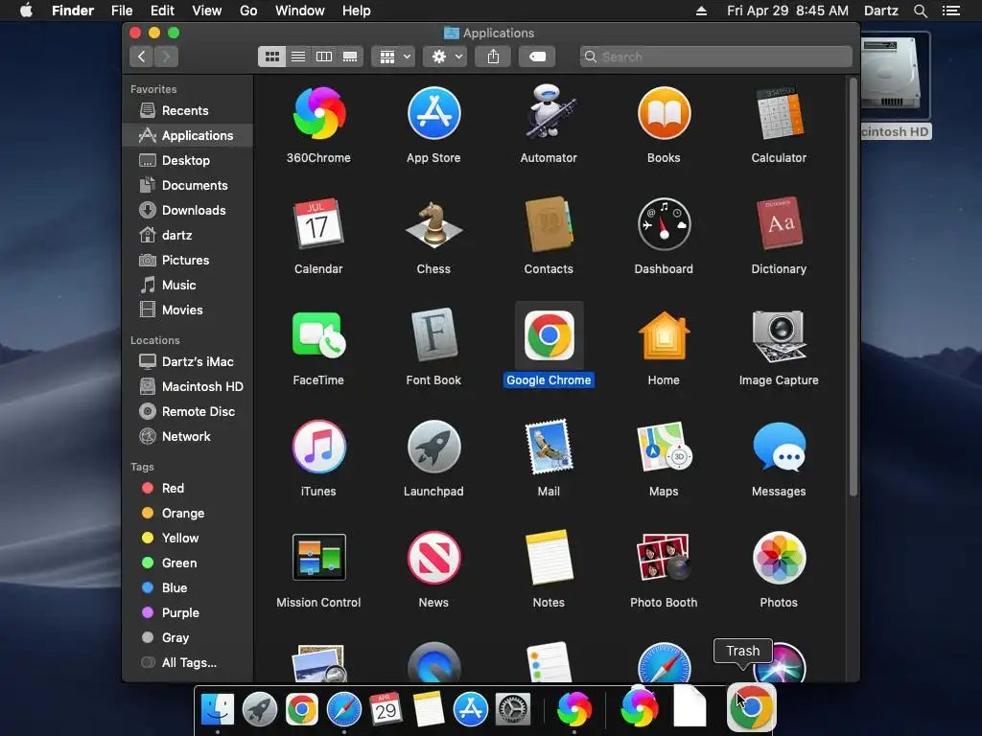Click the Finder forward arrow button
Screen dimensions: 982x736
tap(167, 57)
